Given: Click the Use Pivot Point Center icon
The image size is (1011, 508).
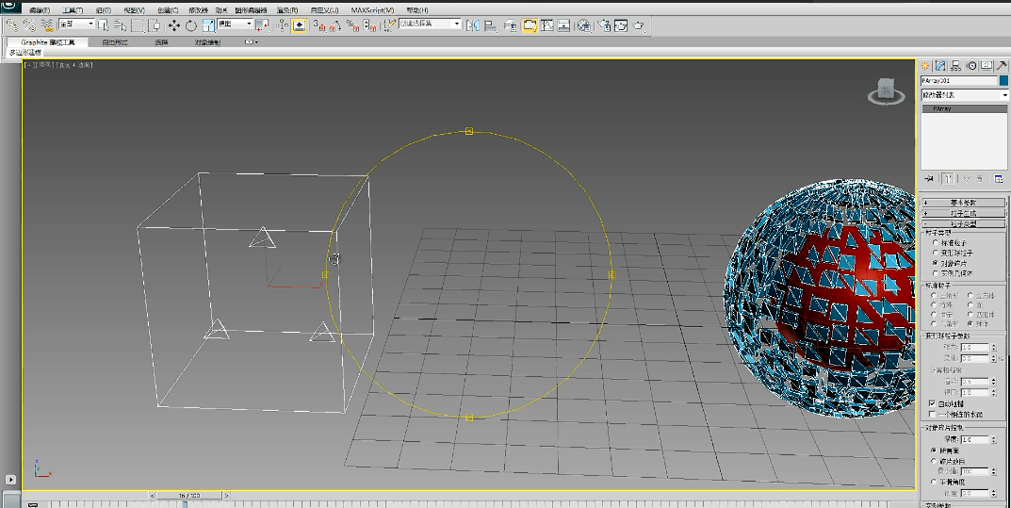Looking at the screenshot, I should click(x=263, y=25).
